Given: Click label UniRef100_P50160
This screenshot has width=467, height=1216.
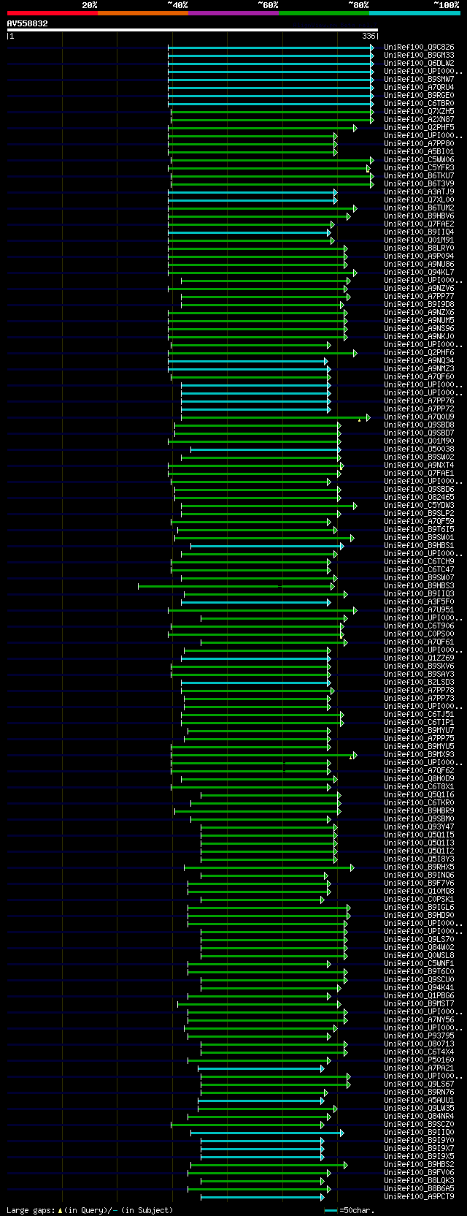Looking at the screenshot, I should [x=419, y=1060].
